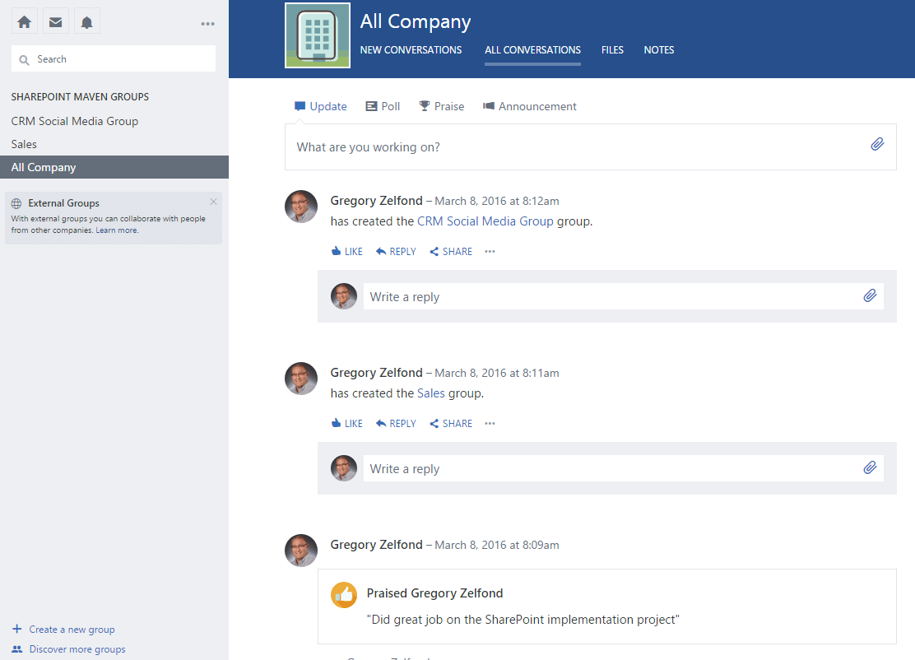Click the What are you working on box
Screen dimensions: 915x660
591,147
